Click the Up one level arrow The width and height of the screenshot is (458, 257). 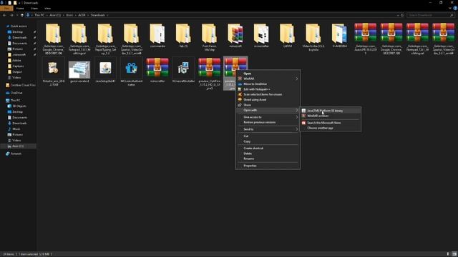tap(22, 15)
